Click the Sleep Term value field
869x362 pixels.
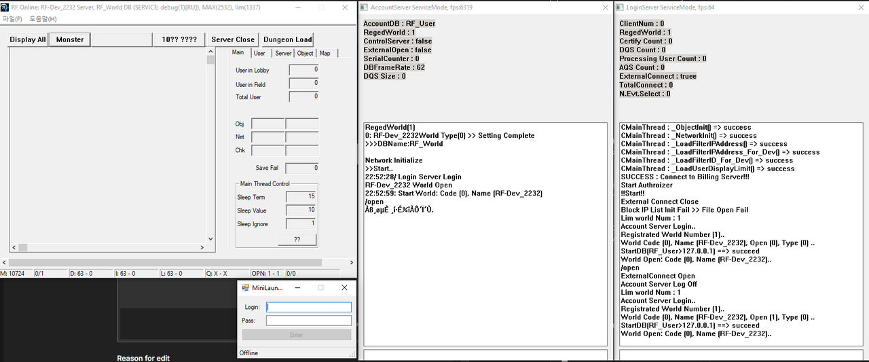pyautogui.click(x=301, y=197)
